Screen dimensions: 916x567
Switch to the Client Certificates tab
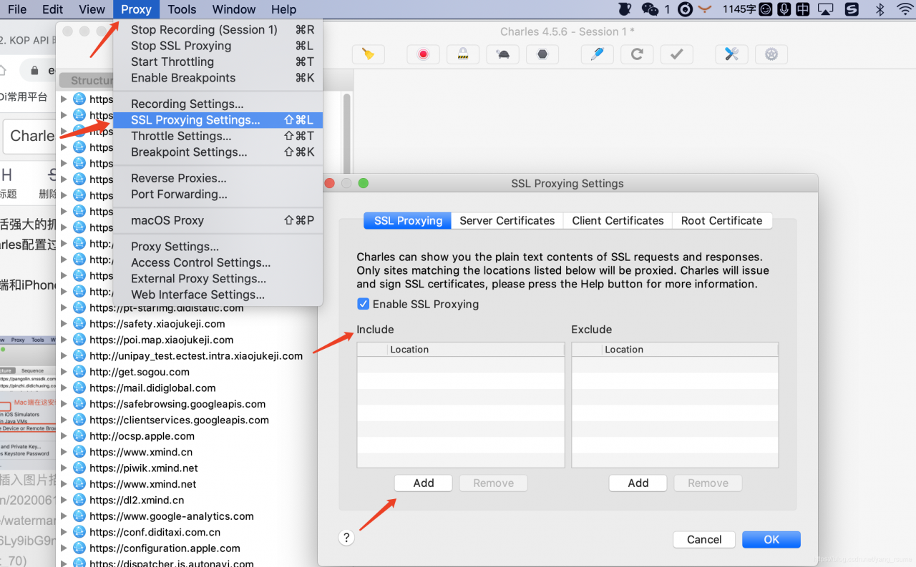[x=618, y=221]
